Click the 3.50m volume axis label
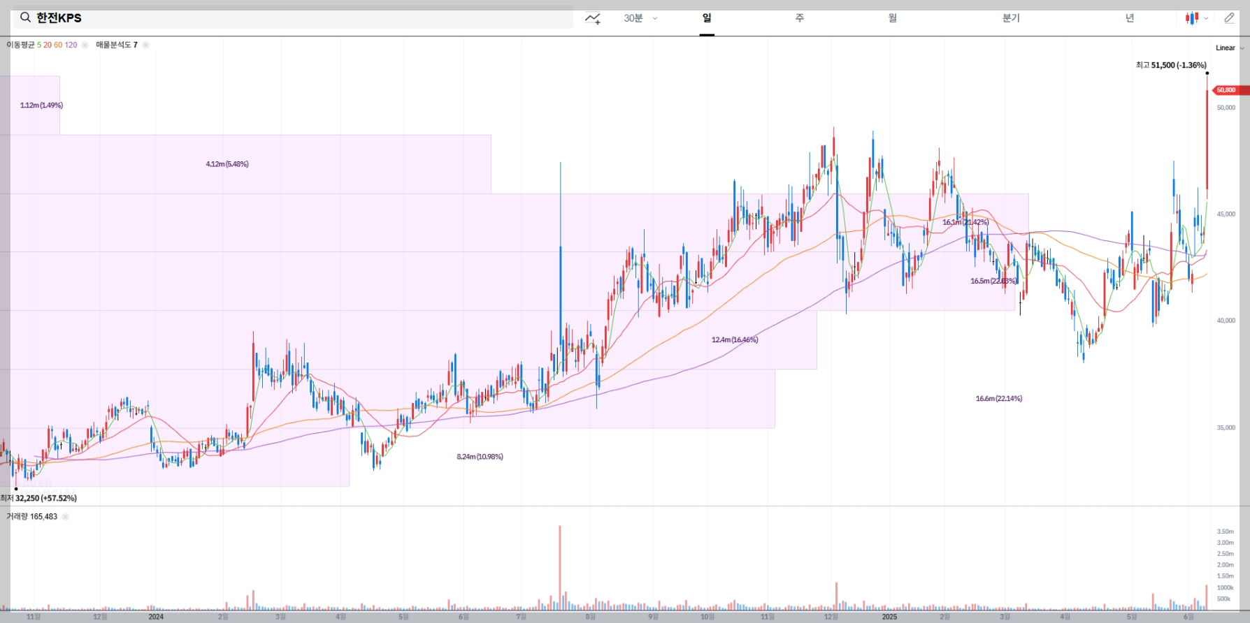The height and width of the screenshot is (623, 1250). coord(1226,532)
